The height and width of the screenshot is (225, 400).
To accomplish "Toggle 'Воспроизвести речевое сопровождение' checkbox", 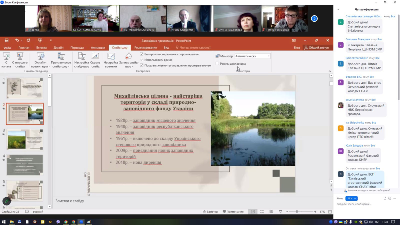I will (142, 54).
